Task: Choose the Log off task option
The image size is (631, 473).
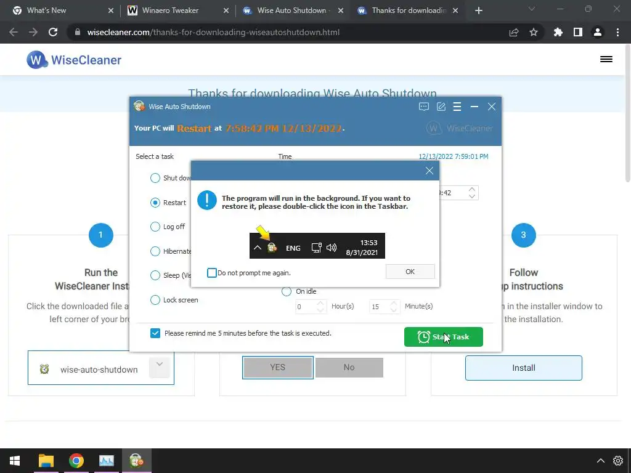Action: pos(155,227)
